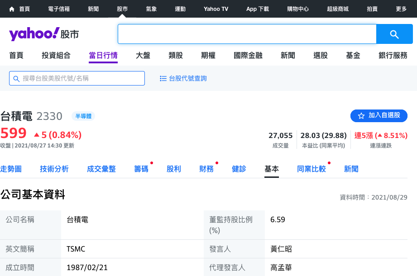Focus the large Yahoo search field
The height and width of the screenshot is (276, 417).
pyautogui.click(x=247, y=34)
